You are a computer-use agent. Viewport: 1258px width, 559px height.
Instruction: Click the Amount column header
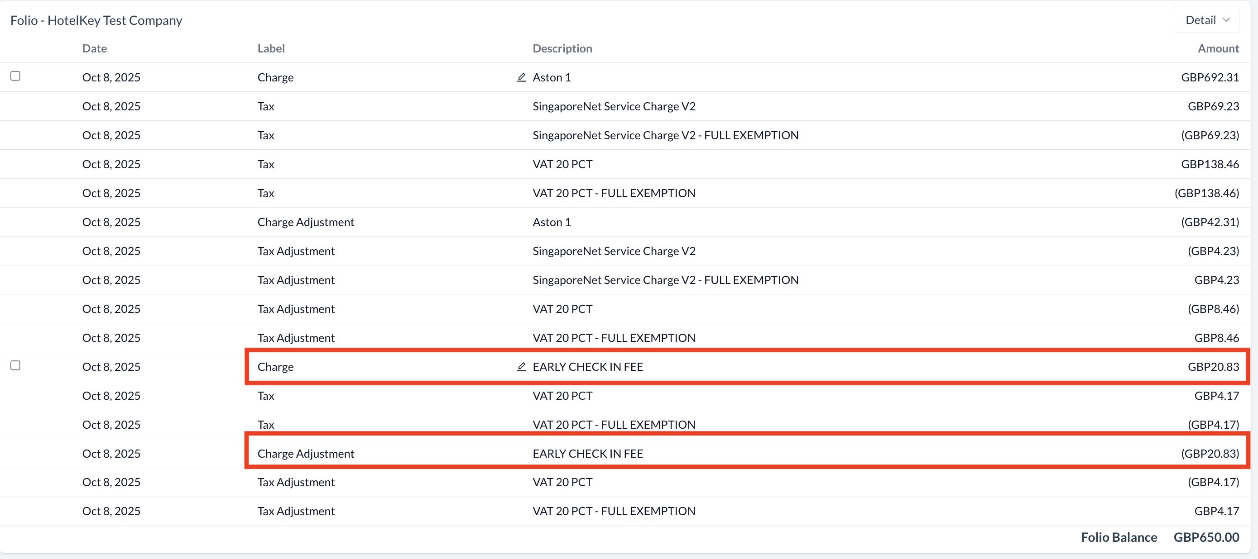pos(1218,48)
